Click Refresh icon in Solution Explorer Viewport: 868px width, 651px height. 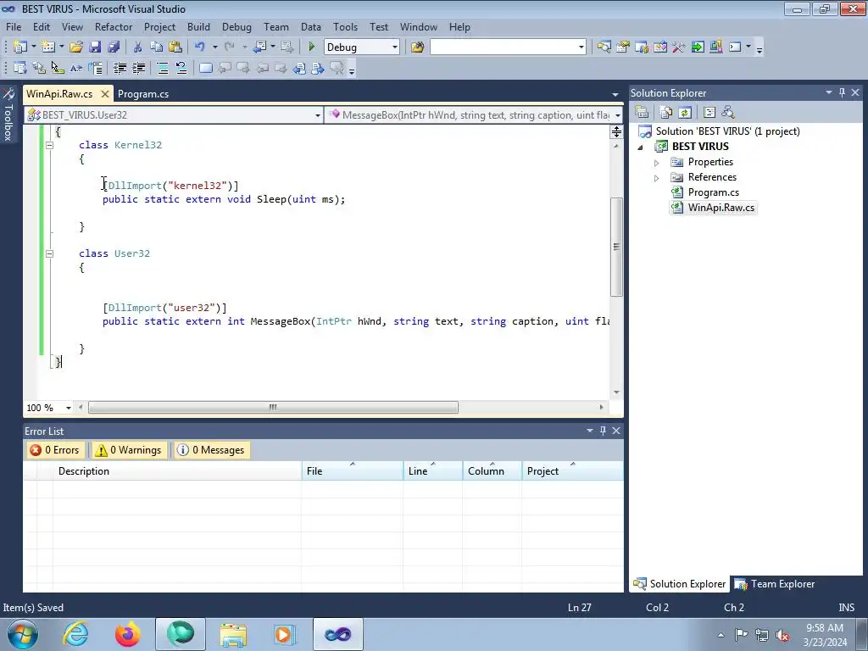(x=685, y=113)
